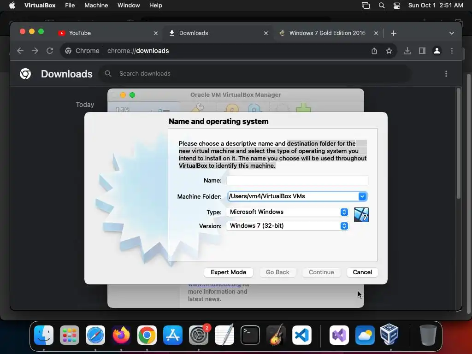Open Finder from the Dock

pos(44,335)
